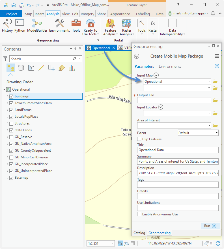This screenshot has width=224, height=249.
Task: Collapse the Operational map tree node
Action: click(4, 89)
